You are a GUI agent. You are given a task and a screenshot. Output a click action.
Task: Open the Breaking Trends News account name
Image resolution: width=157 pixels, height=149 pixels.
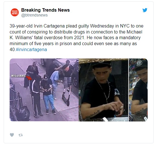(45, 10)
